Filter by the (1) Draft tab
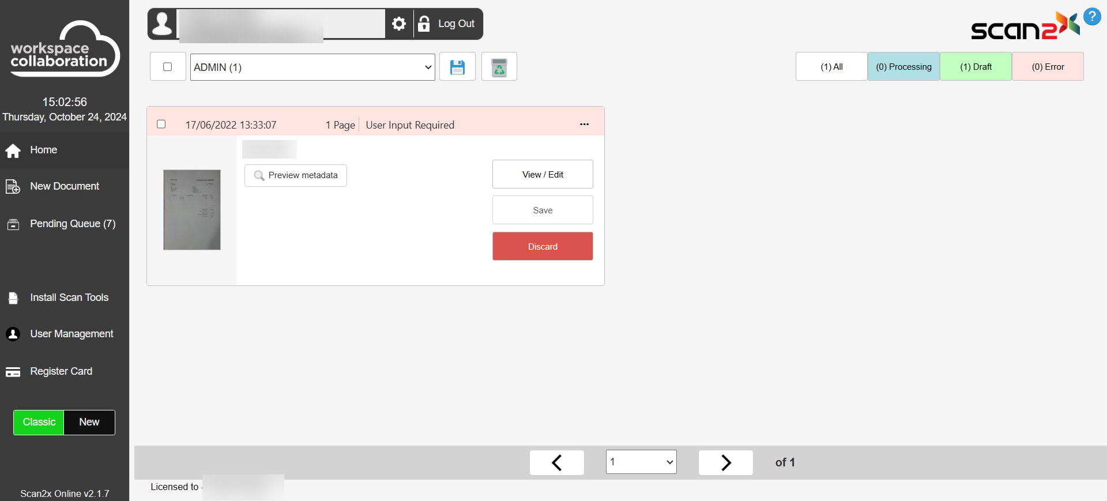Screen dimensions: 1107x501 [976, 67]
